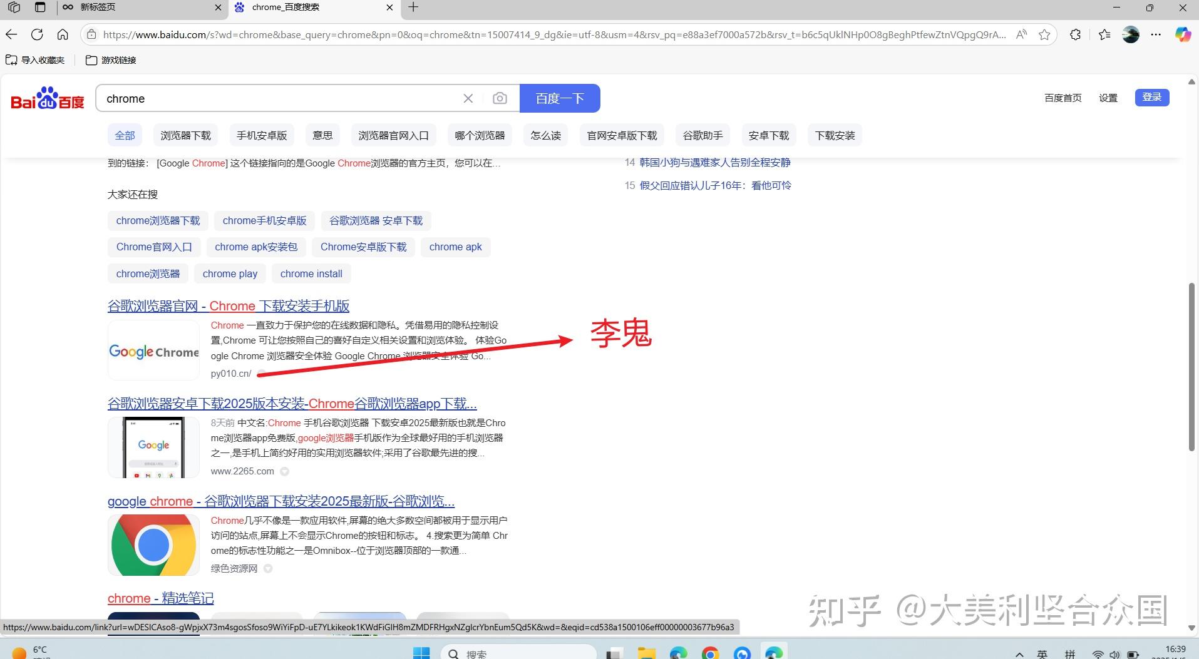Click related search Chrome官网入口

[x=154, y=247]
